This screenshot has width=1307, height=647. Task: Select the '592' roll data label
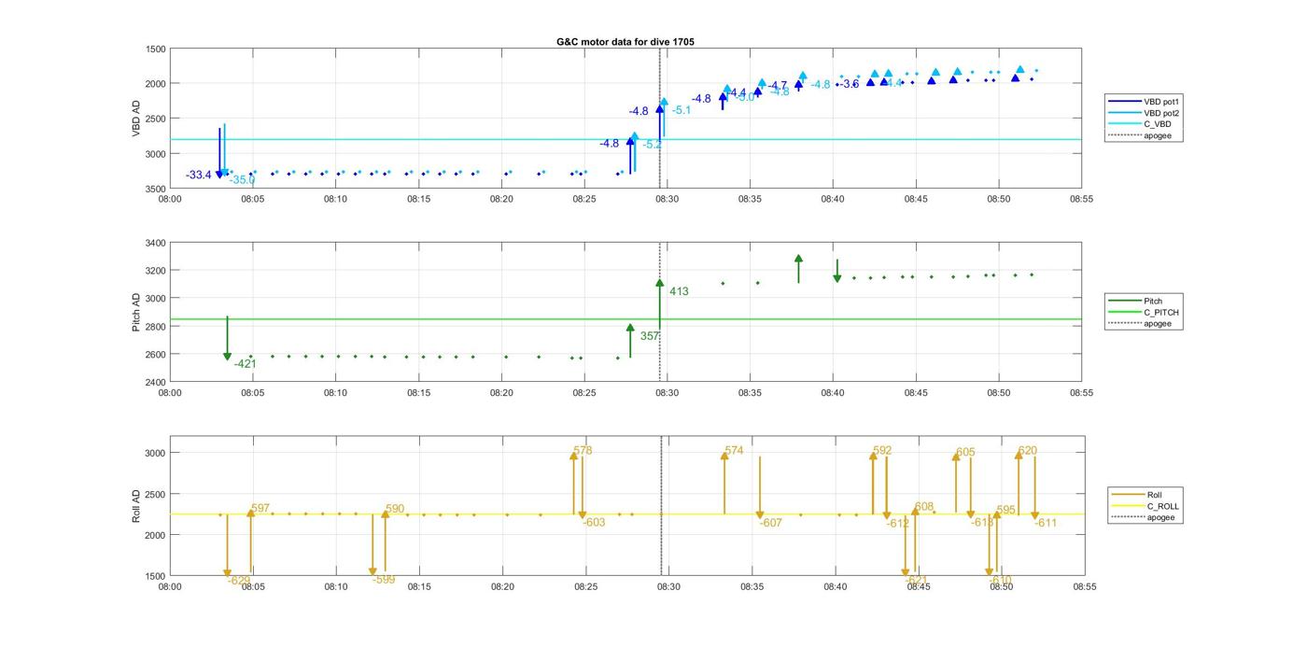point(882,451)
